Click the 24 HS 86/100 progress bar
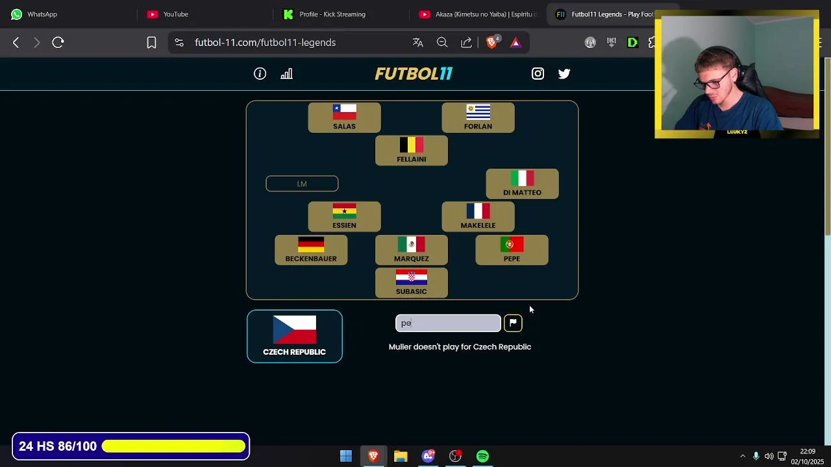Screen dimensions: 831x467 click(130, 446)
